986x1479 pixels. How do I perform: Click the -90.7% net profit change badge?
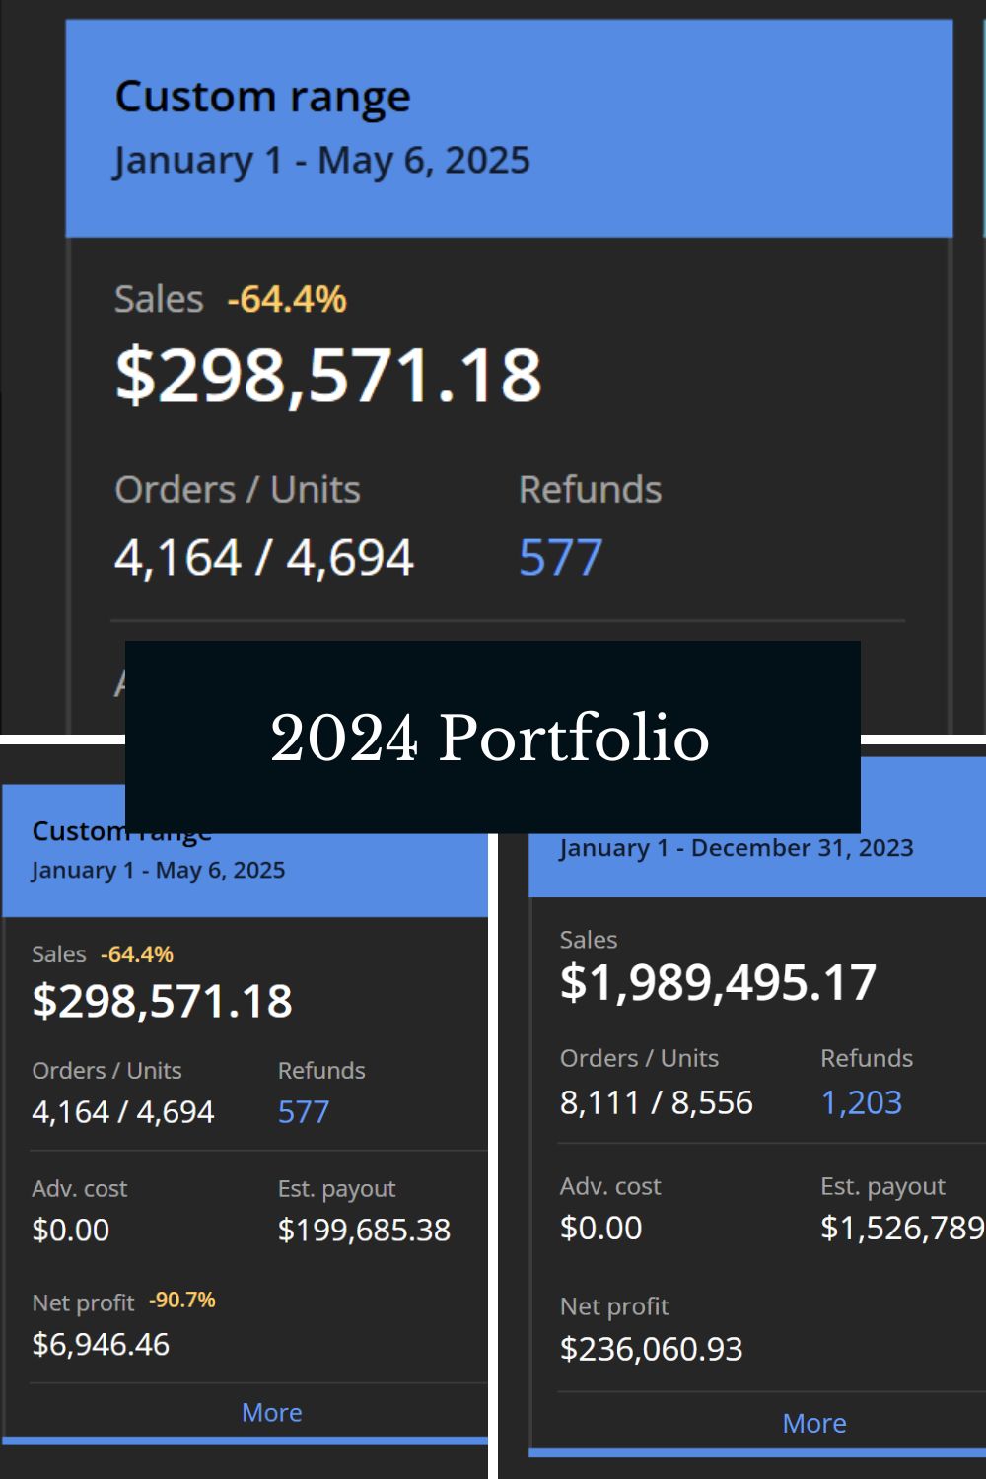[182, 1300]
